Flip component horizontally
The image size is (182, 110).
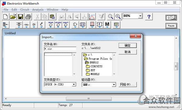(x=69, y=17)
